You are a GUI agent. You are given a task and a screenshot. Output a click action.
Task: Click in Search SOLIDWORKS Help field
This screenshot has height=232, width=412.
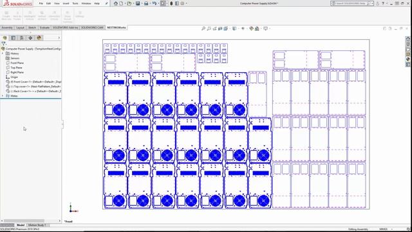point(351,3)
